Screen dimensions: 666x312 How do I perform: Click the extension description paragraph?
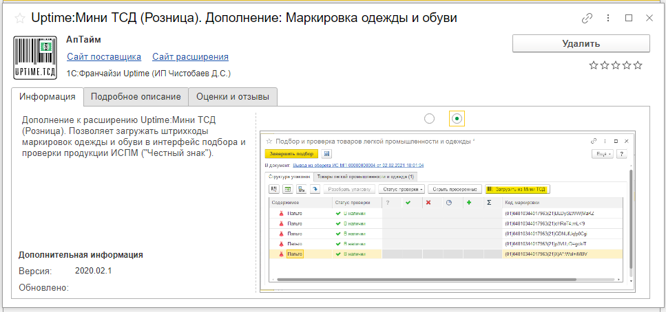(134, 137)
